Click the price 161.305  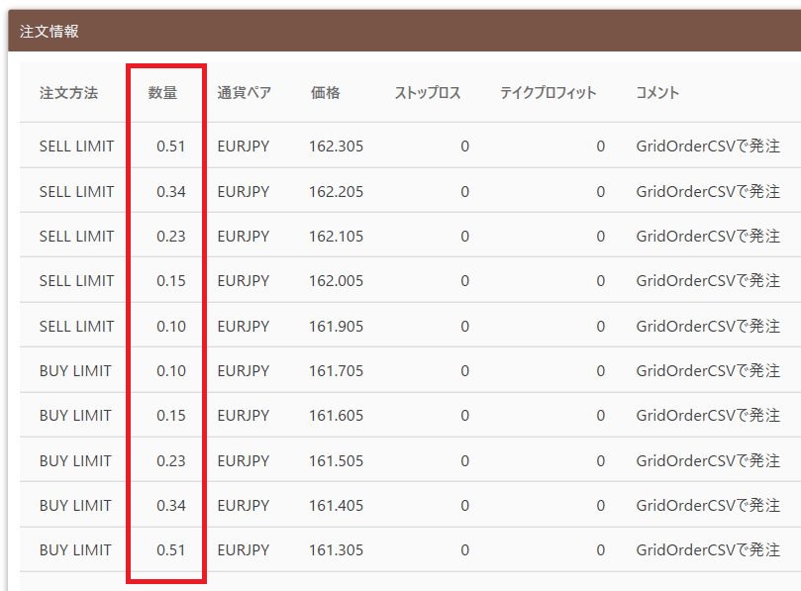[x=336, y=550]
